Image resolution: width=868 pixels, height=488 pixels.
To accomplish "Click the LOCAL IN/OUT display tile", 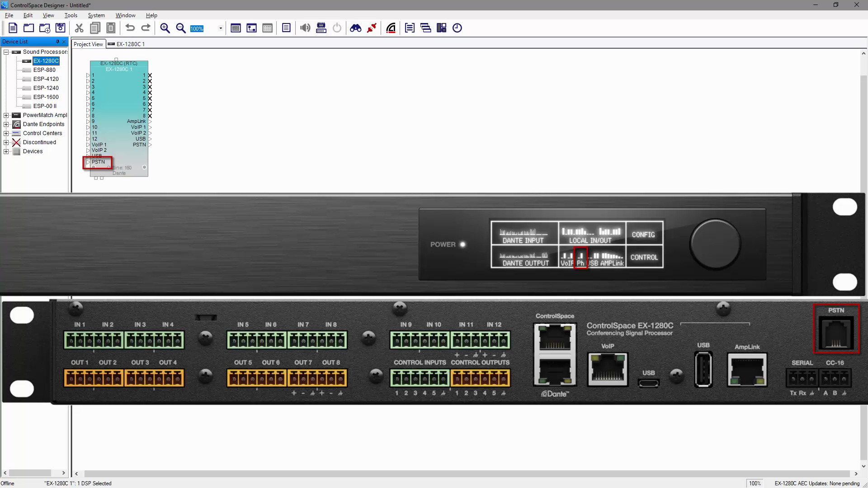I will click(x=592, y=234).
